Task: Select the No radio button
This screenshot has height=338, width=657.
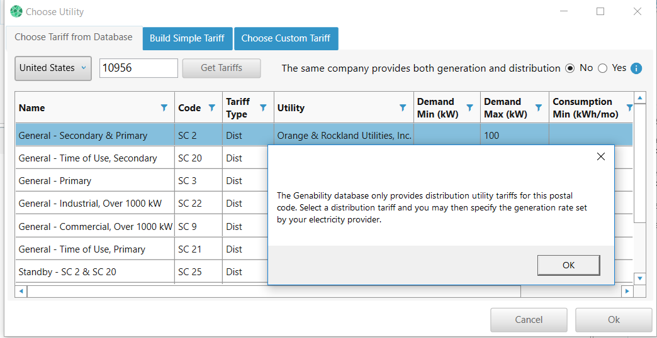Action: [x=570, y=68]
